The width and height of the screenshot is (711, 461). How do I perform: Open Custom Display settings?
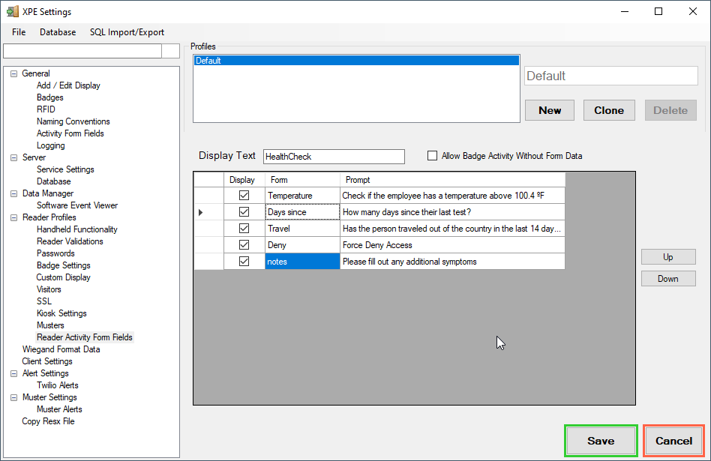tap(63, 277)
